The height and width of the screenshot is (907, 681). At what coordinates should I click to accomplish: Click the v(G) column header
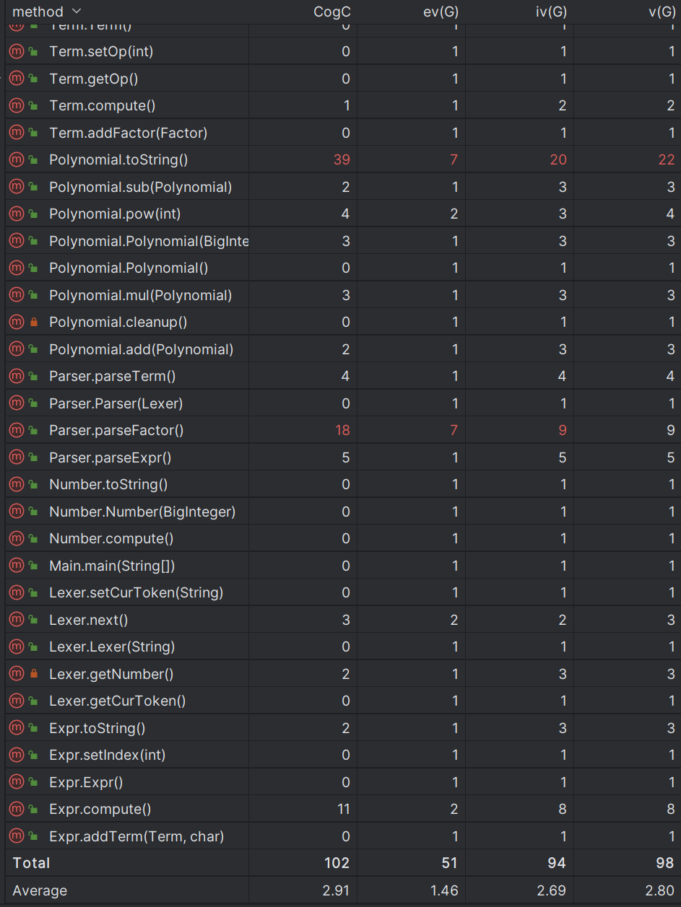click(x=661, y=12)
